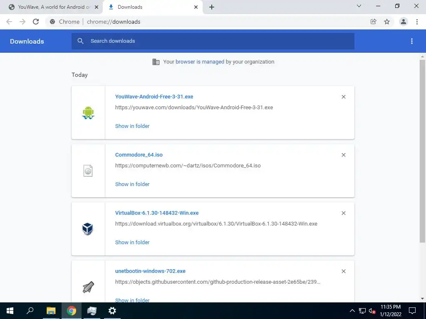Open the Downloads page more actions menu
The width and height of the screenshot is (426, 319).
412,41
